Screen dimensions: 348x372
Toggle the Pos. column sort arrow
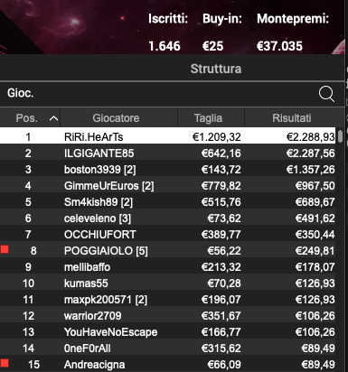53,118
